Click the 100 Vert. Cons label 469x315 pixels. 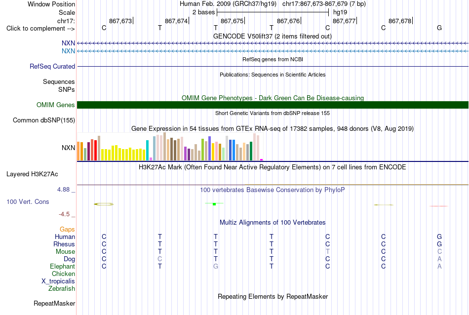click(28, 201)
